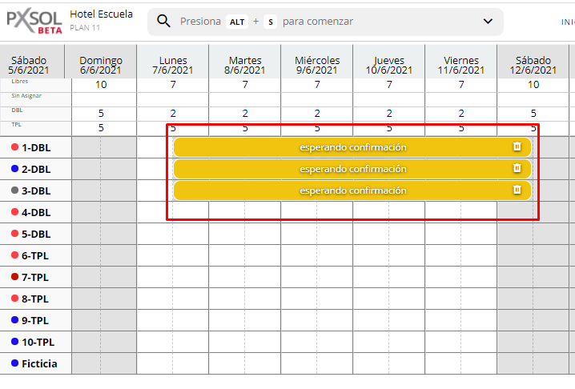Click the gray status dot of 3-DBL
Viewport: 575px width, 389px height.
point(15,190)
